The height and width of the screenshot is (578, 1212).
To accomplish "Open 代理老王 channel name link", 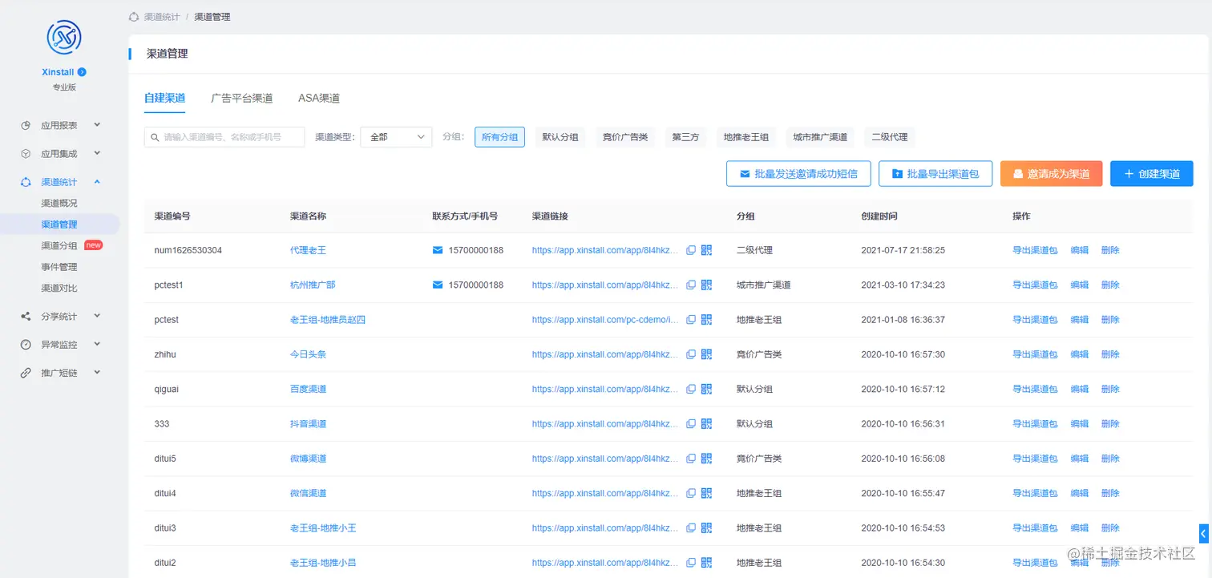I will (x=308, y=250).
